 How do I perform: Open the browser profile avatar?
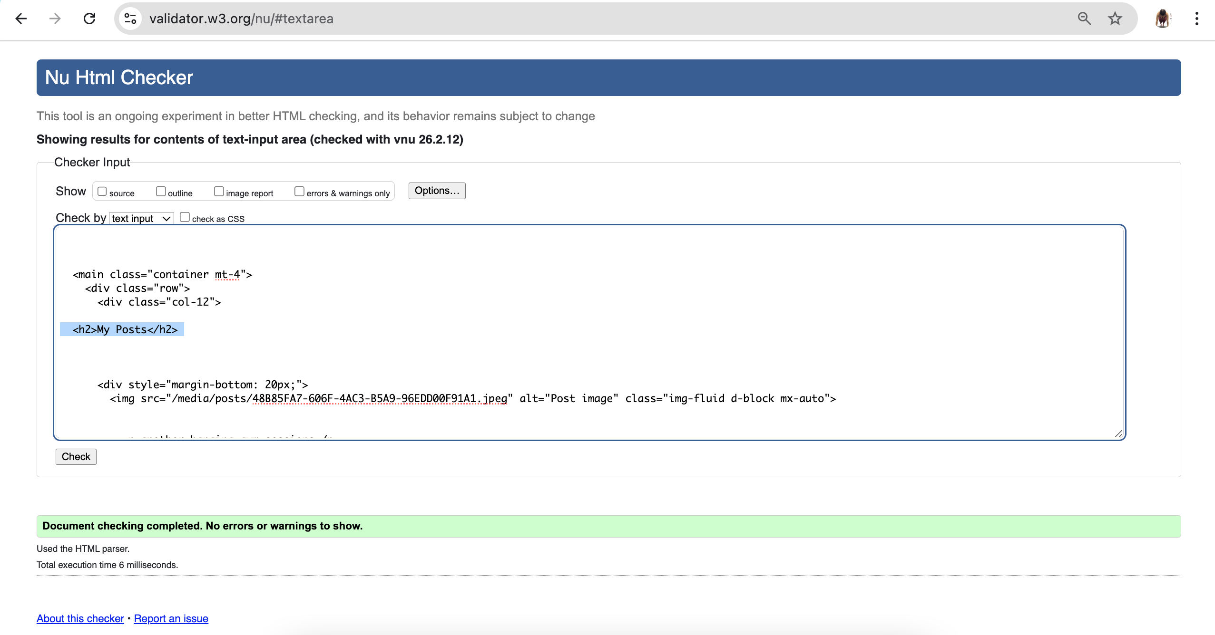click(x=1162, y=19)
